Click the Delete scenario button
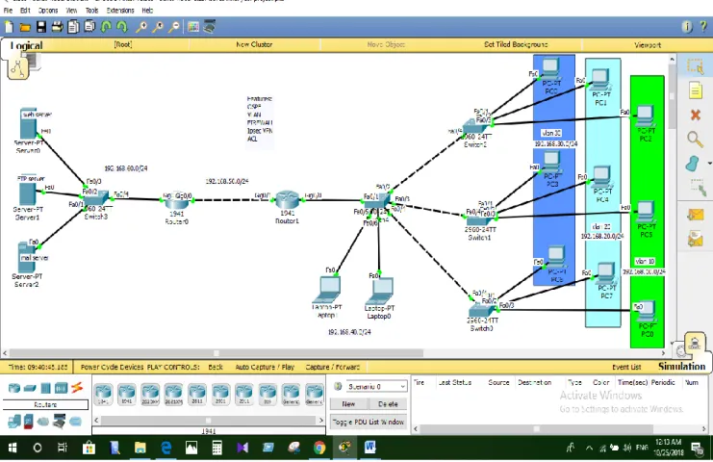 click(x=388, y=404)
